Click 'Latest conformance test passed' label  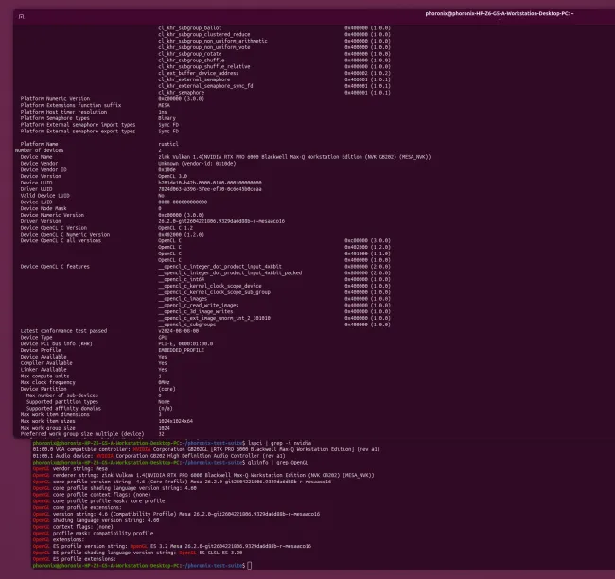coord(63,331)
